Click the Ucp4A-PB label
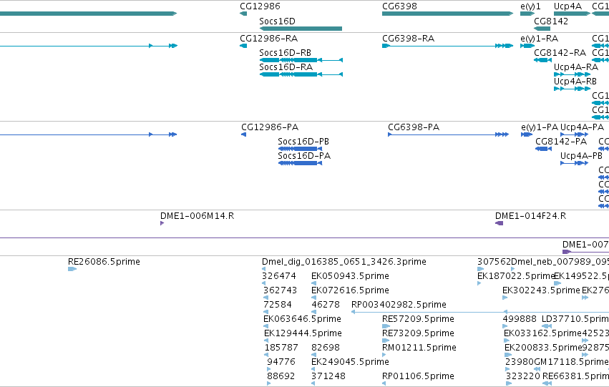This screenshot has height=387, width=609. pyautogui.click(x=581, y=156)
